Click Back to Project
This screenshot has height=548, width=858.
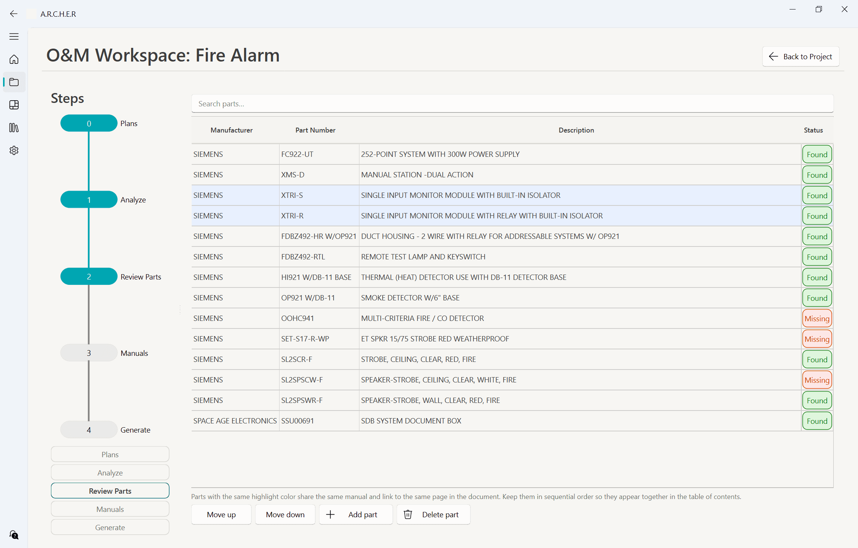[801, 56]
